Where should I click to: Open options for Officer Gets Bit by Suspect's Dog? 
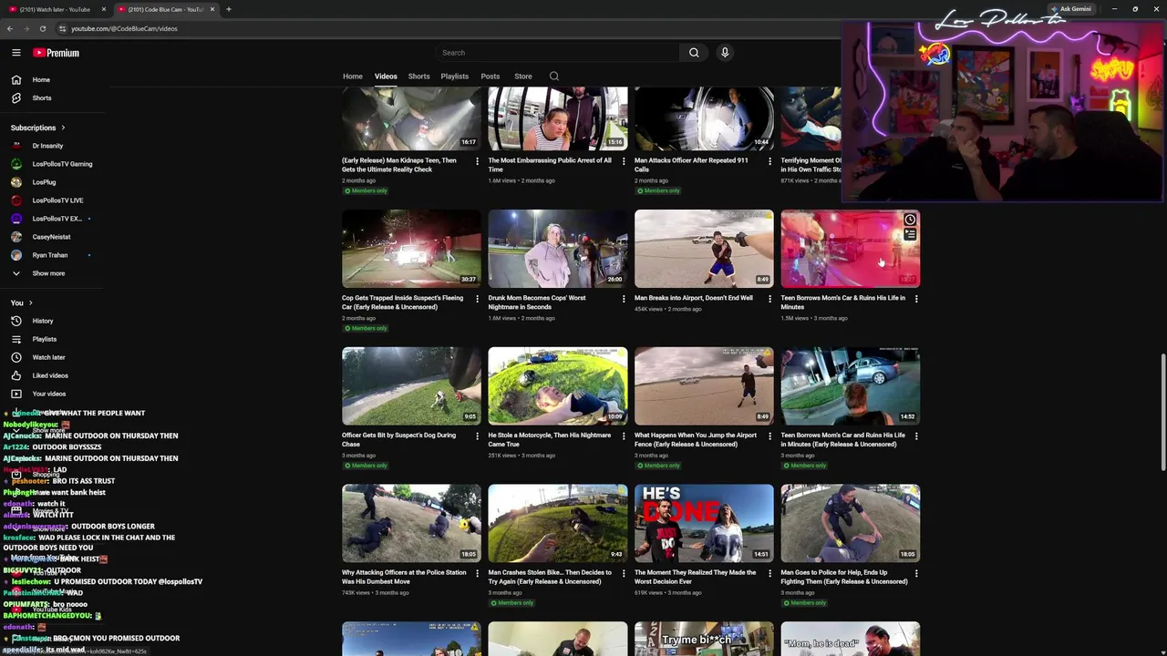pos(477,436)
